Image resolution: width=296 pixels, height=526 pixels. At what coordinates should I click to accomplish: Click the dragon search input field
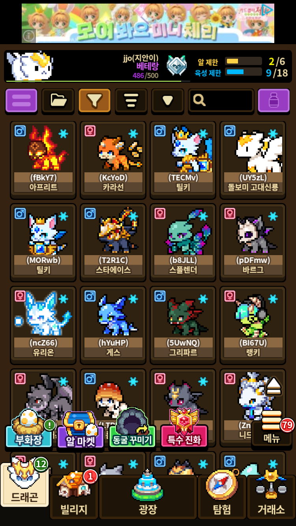pos(221,101)
